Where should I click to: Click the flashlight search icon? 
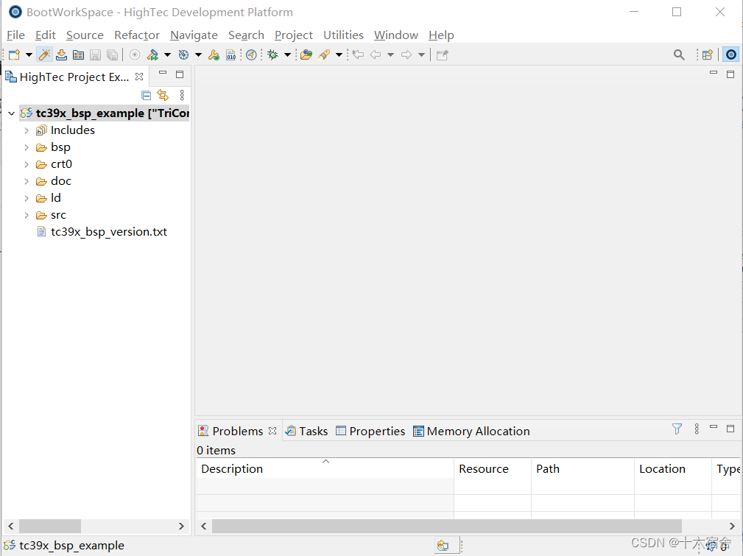(x=324, y=55)
